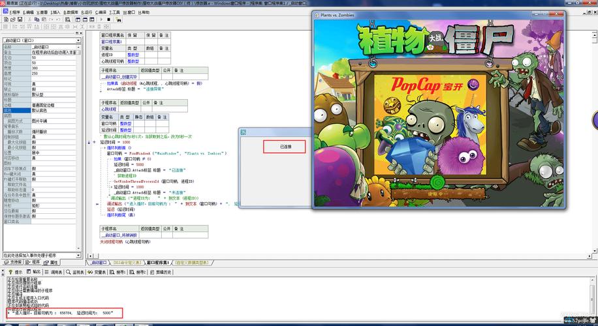The height and width of the screenshot is (326, 598).
Task: Open the 查看 (View) menu
Action: click(42, 12)
